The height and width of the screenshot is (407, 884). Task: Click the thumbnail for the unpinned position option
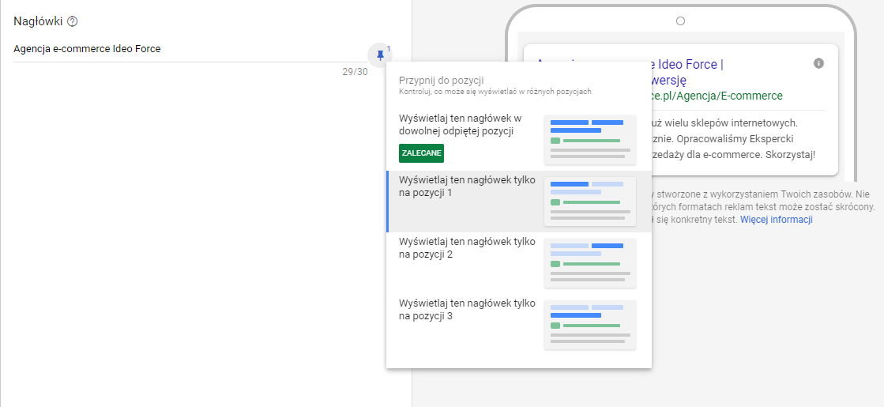coord(590,140)
